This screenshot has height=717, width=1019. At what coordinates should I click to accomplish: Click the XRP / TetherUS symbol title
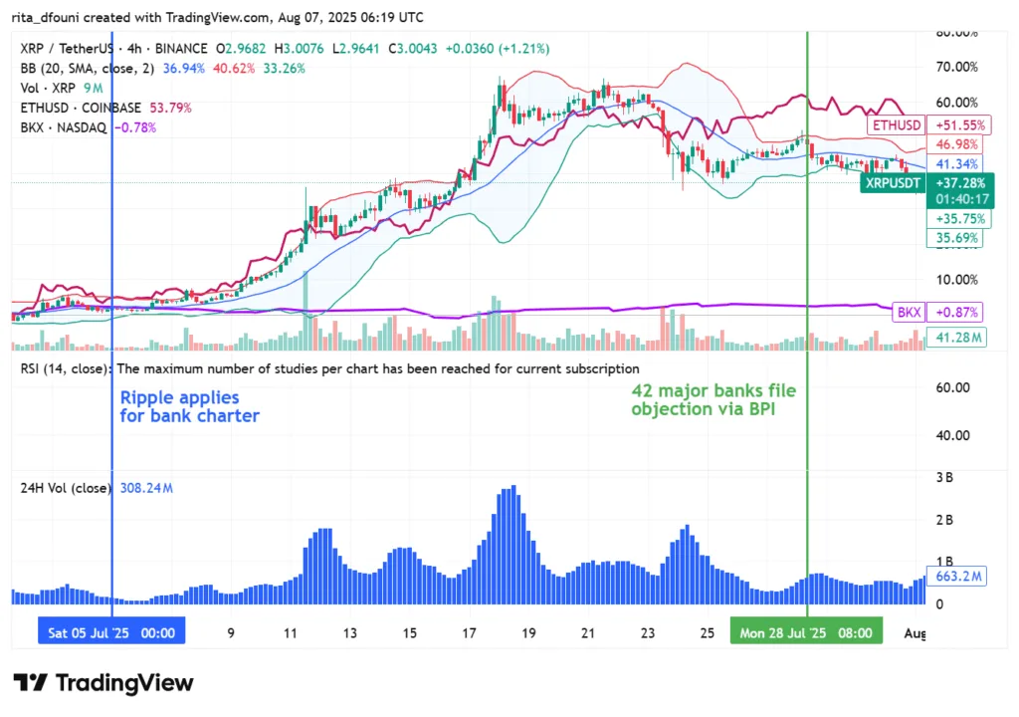click(67, 49)
